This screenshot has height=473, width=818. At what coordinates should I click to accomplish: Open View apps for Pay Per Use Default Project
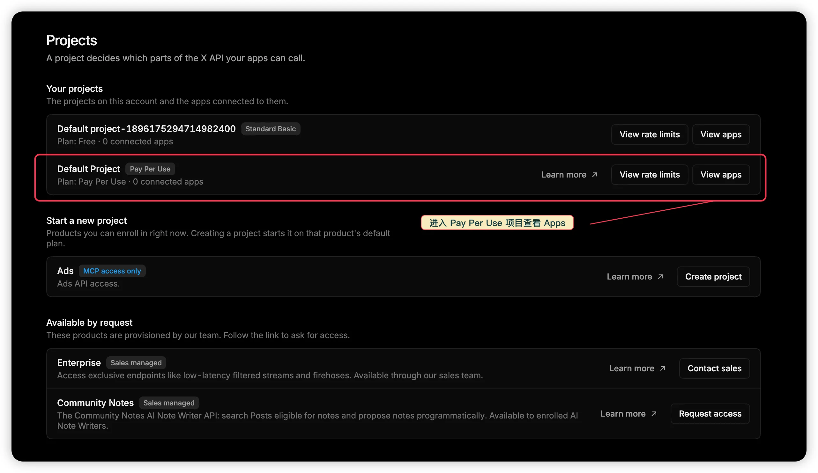click(721, 174)
